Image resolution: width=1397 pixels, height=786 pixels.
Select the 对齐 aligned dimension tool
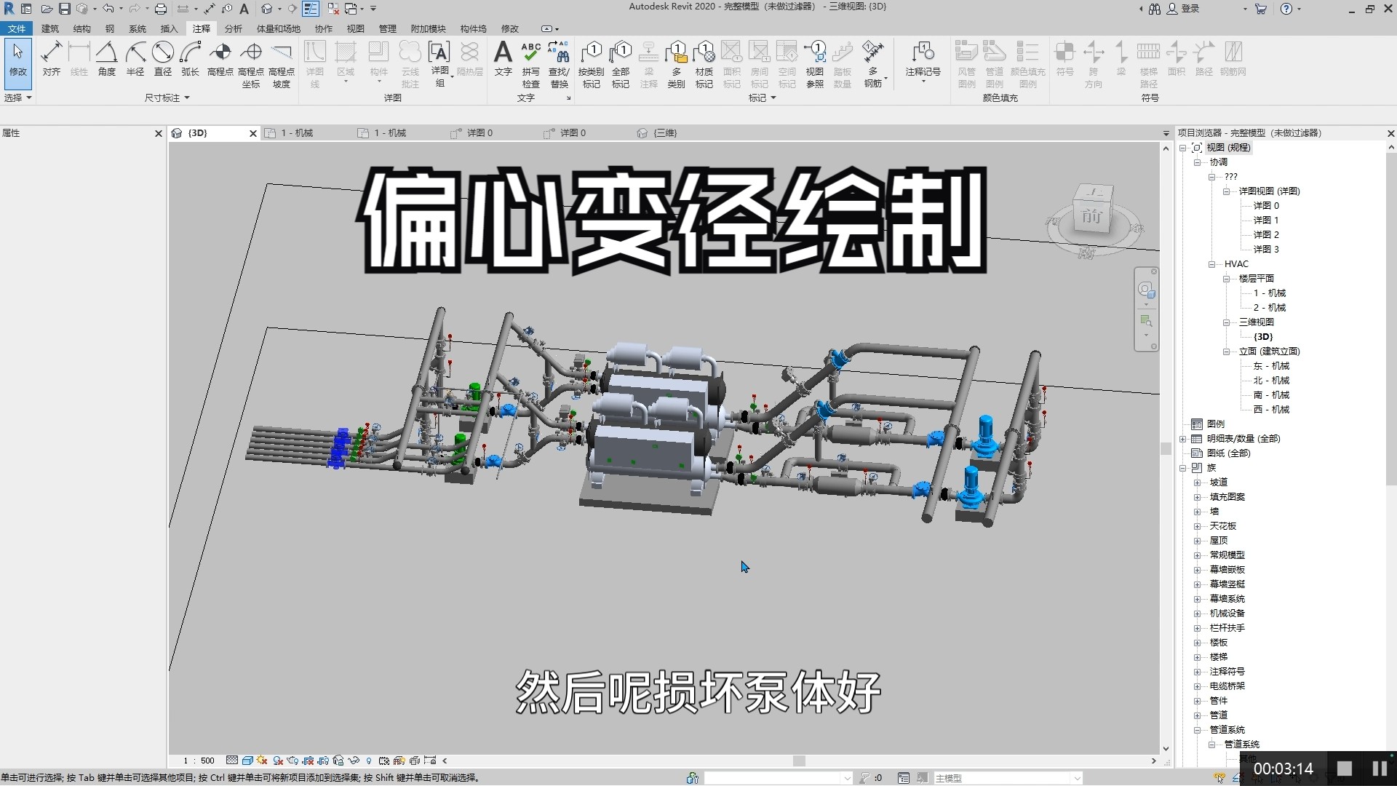[x=51, y=59]
